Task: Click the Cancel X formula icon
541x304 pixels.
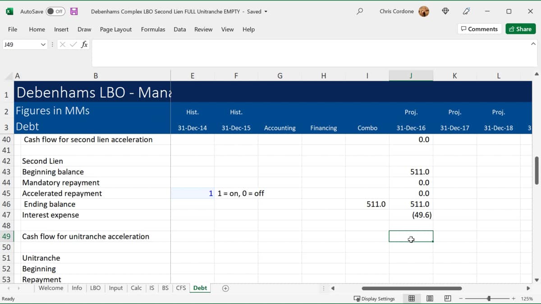Action: point(63,45)
